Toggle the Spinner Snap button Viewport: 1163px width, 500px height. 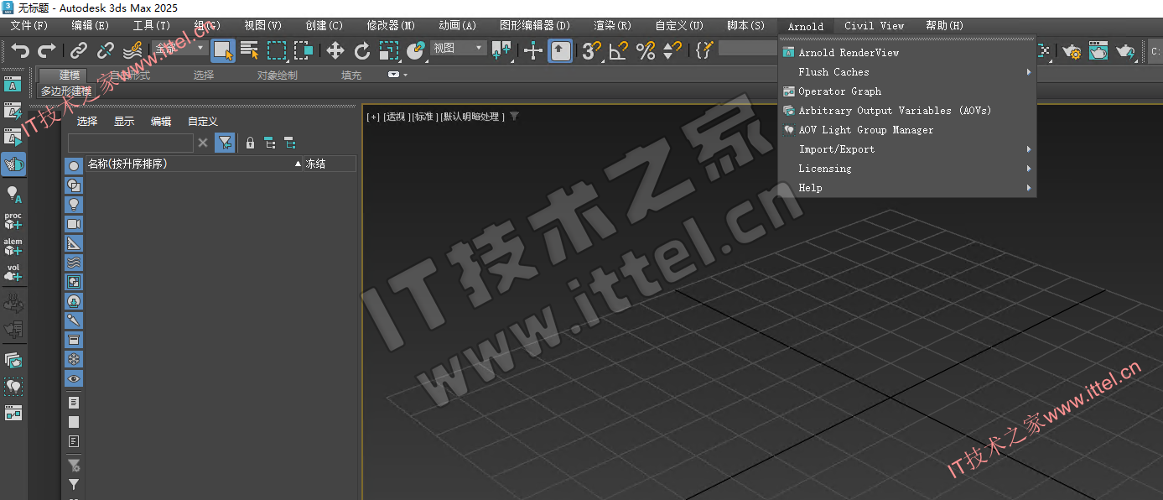(x=672, y=51)
